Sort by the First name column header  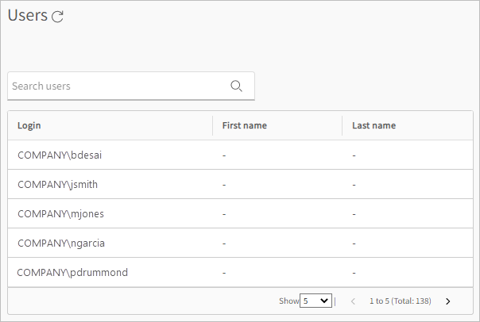tap(244, 125)
